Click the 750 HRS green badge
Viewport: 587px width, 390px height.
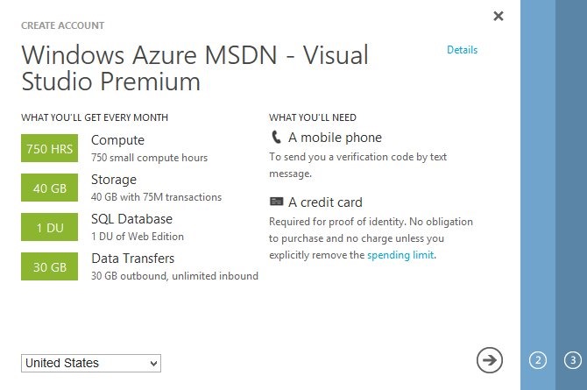coord(49,149)
